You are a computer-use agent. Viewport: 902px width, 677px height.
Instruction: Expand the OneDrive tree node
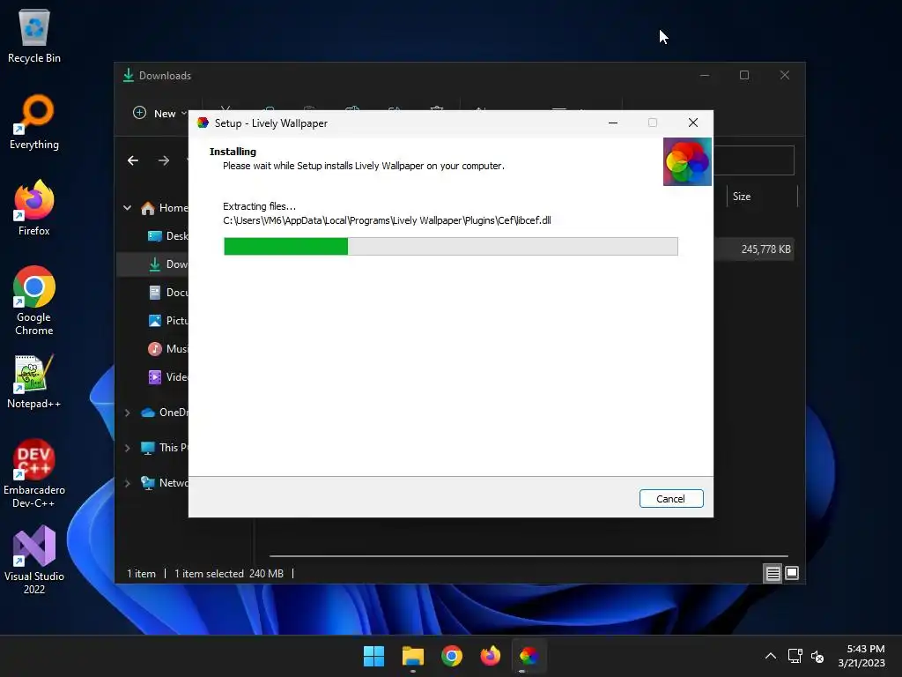[x=127, y=413]
